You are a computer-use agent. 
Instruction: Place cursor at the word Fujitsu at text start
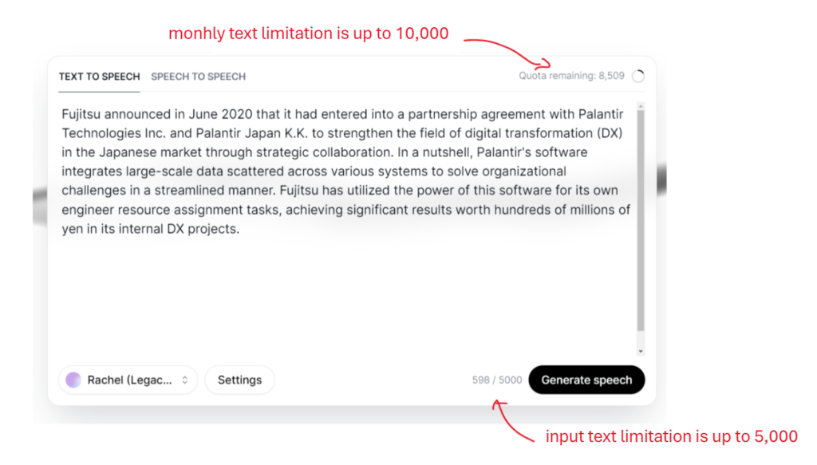click(x=81, y=113)
